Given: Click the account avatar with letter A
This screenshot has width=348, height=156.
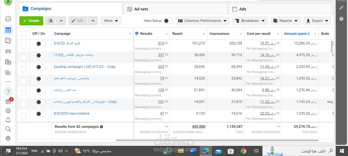Looking at the screenshot, I should click(8, 2).
